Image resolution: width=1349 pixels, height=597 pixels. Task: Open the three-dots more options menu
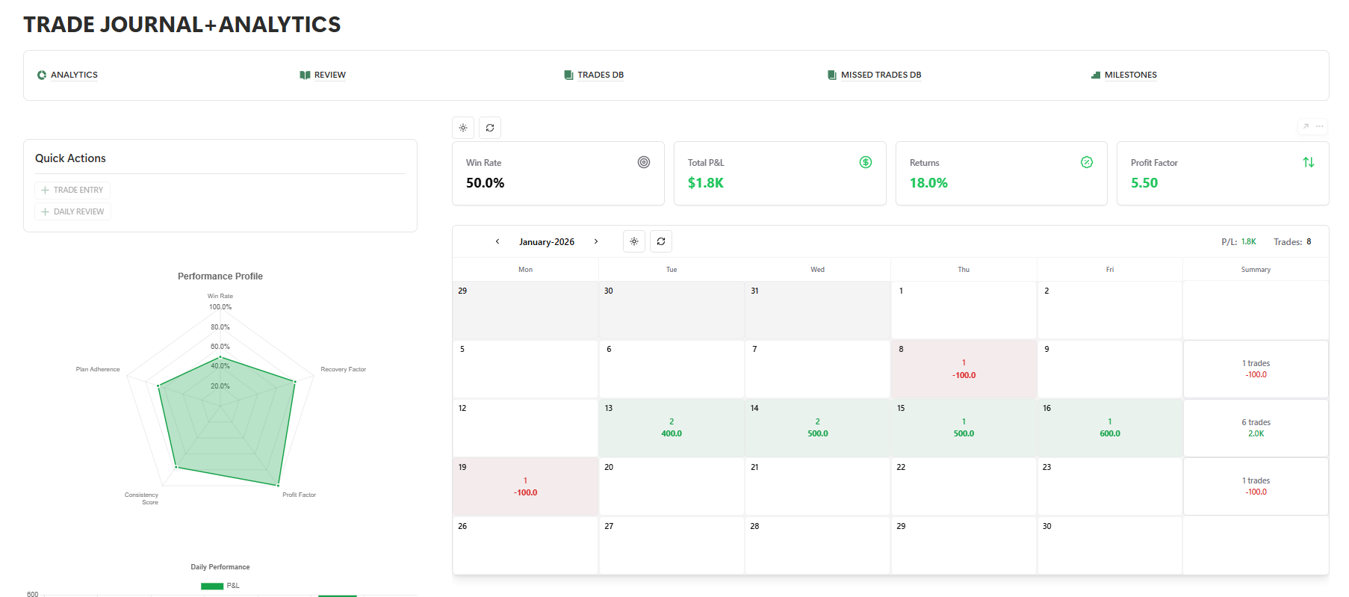(1320, 126)
